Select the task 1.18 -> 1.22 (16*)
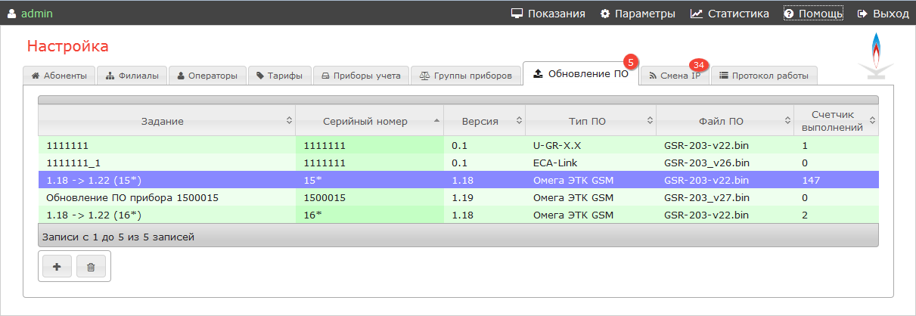 point(458,215)
